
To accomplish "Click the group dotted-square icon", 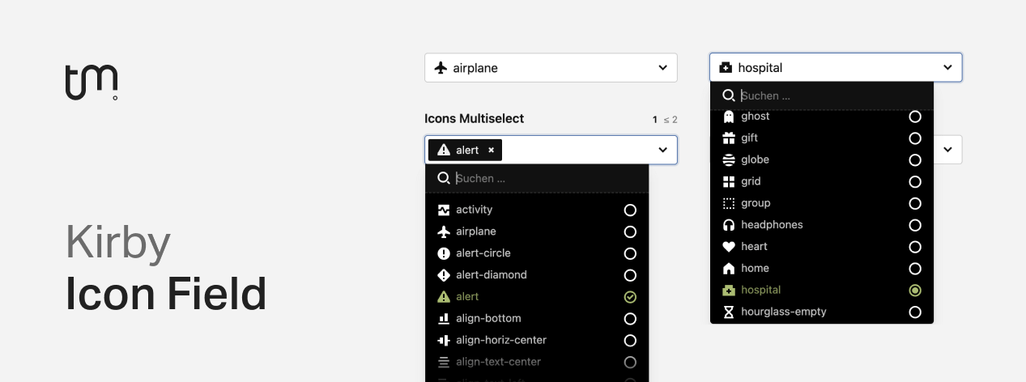I will [x=728, y=204].
